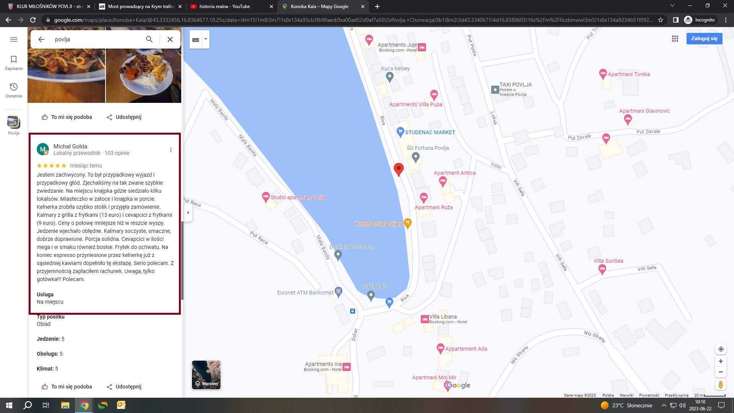The image size is (734, 413).
Task: Click the show your location button
Action: pos(721,349)
